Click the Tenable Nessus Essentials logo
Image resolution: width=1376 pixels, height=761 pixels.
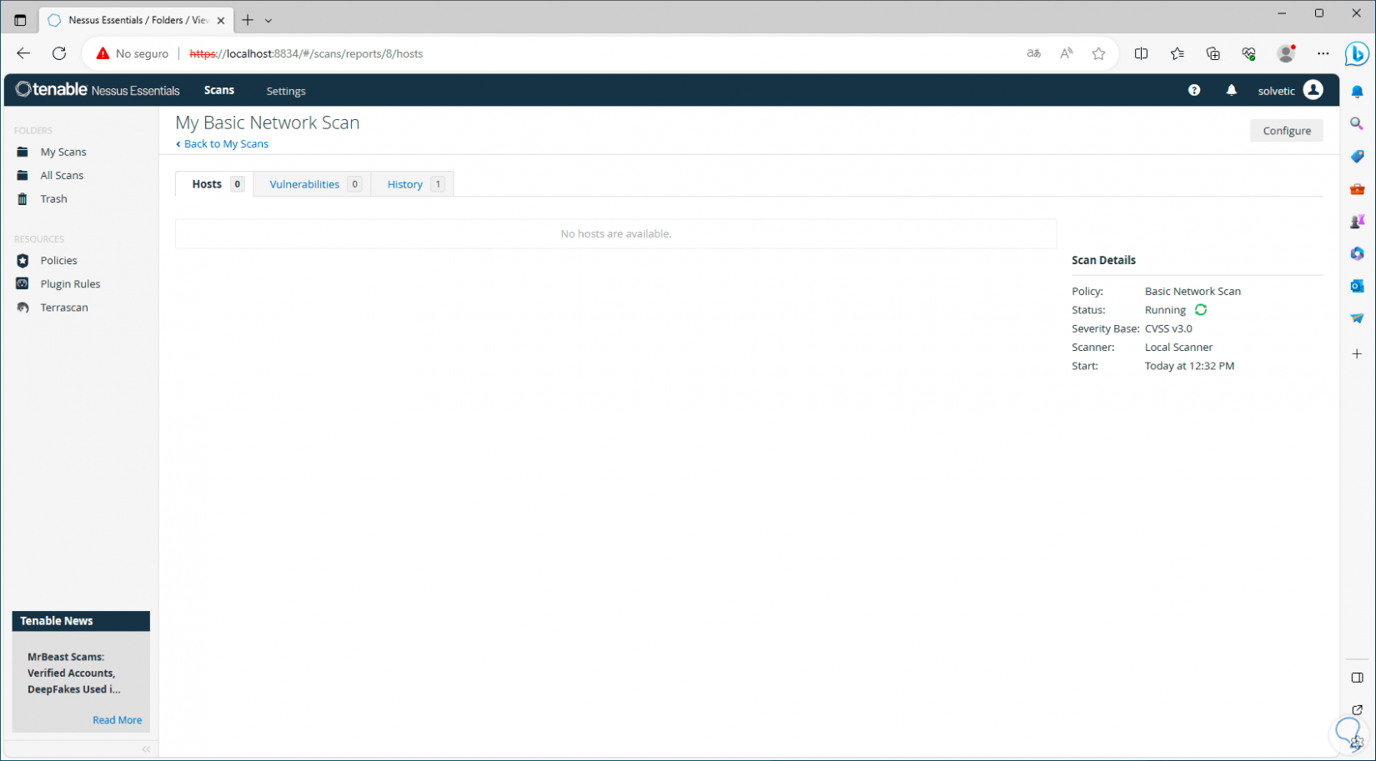point(98,90)
